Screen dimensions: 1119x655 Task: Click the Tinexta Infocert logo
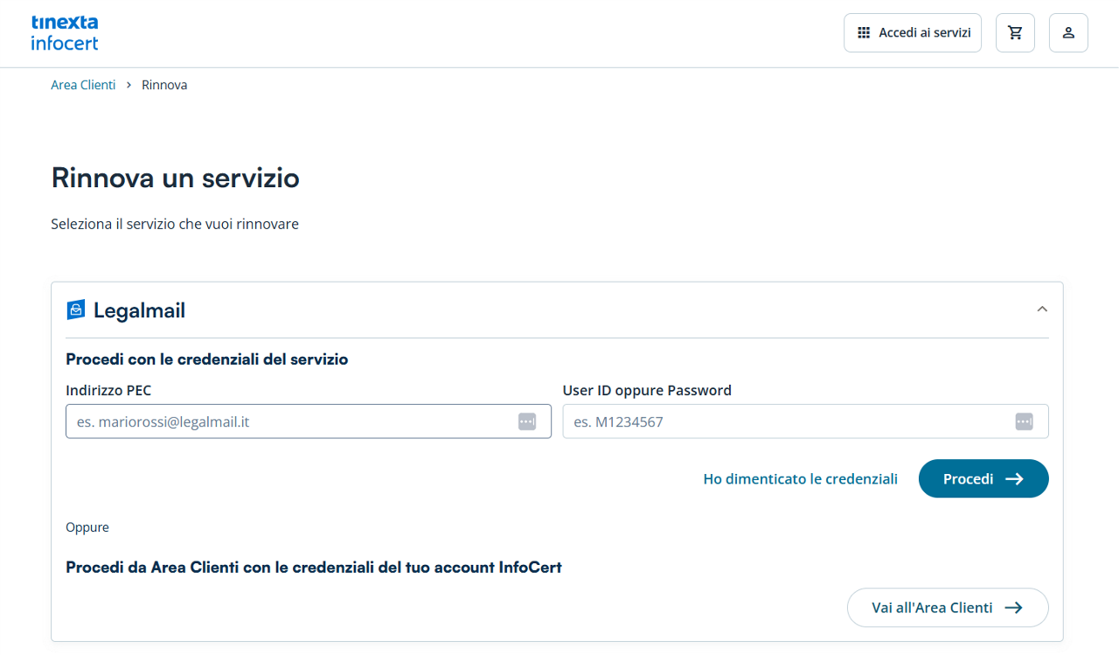pyautogui.click(x=65, y=33)
